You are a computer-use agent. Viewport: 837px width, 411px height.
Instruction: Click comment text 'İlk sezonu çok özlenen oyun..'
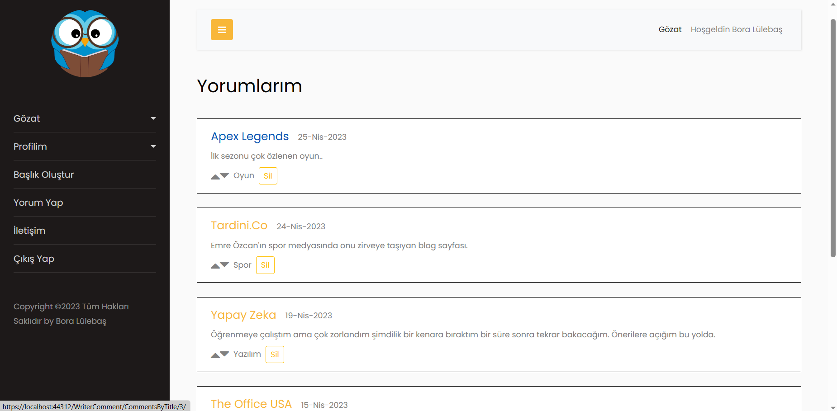267,156
